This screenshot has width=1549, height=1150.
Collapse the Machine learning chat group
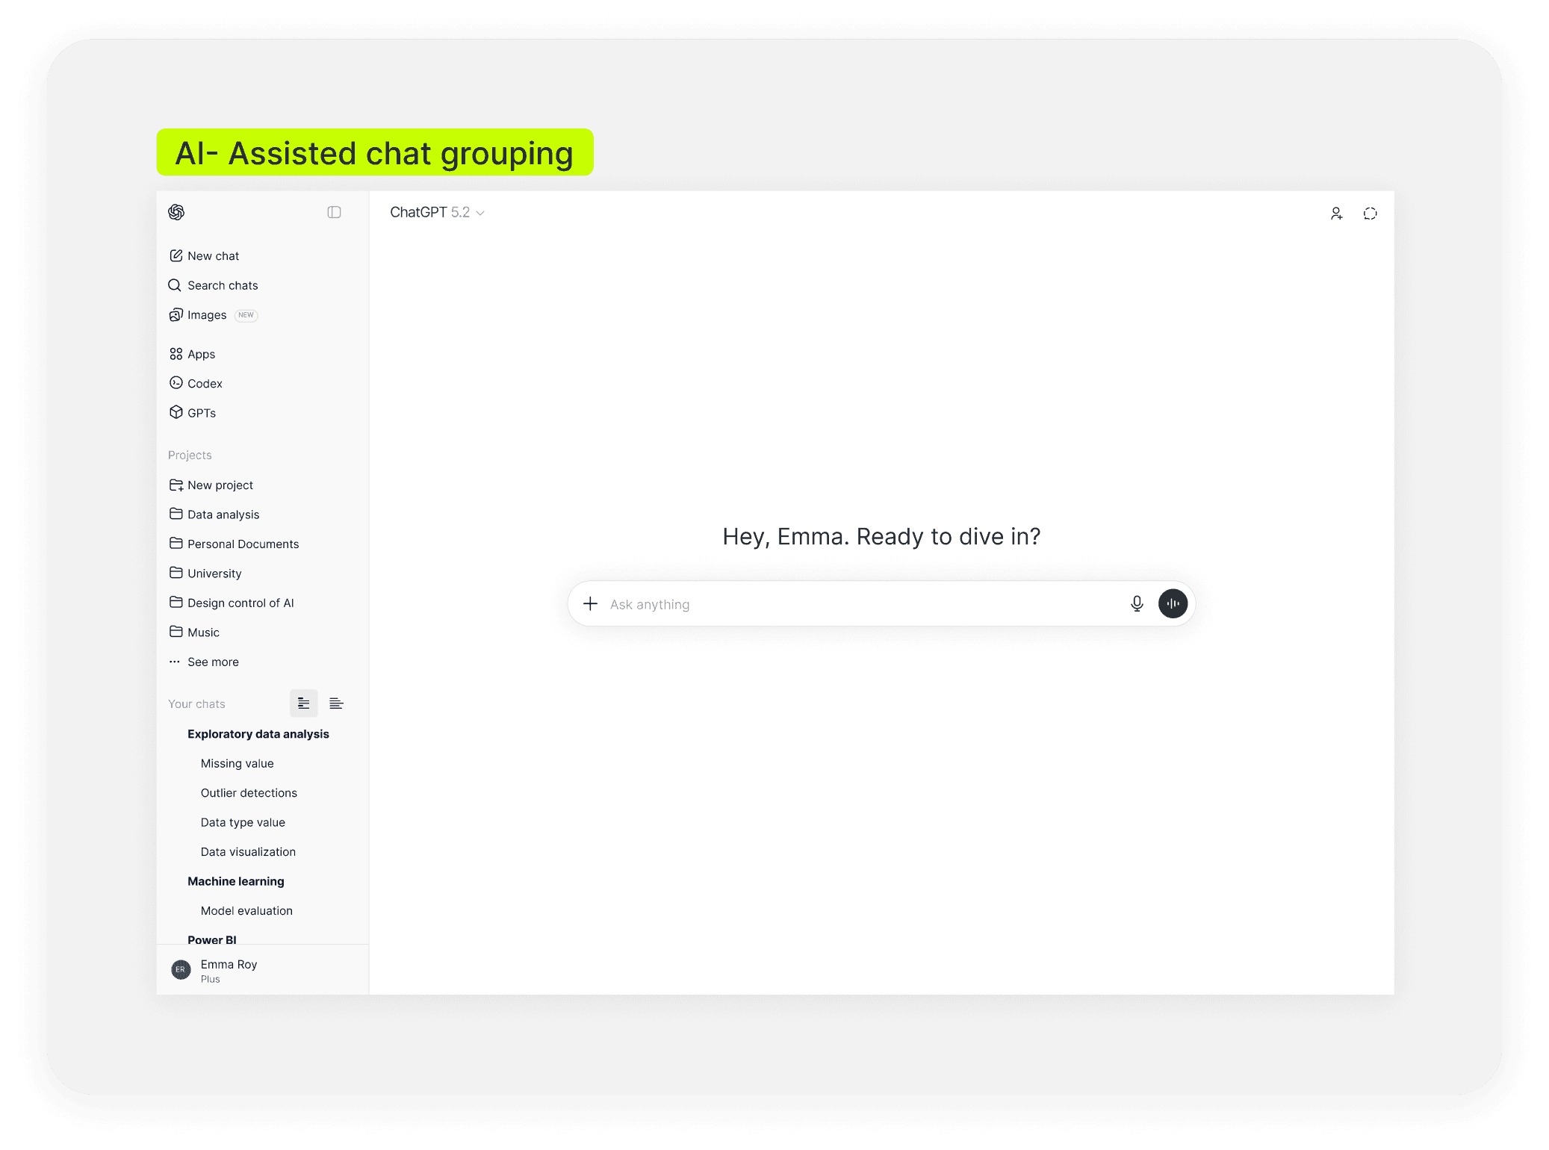click(x=235, y=881)
